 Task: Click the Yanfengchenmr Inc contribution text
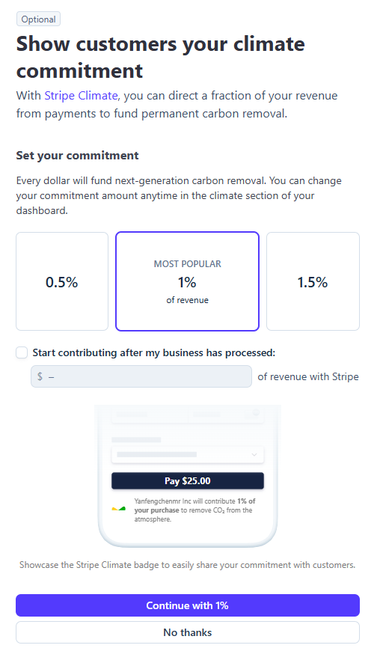194,510
